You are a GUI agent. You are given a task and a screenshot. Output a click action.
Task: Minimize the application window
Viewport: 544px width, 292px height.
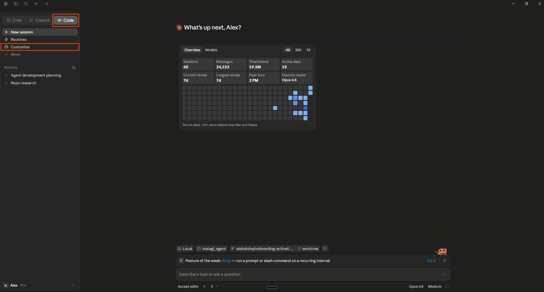pyautogui.click(x=513, y=4)
